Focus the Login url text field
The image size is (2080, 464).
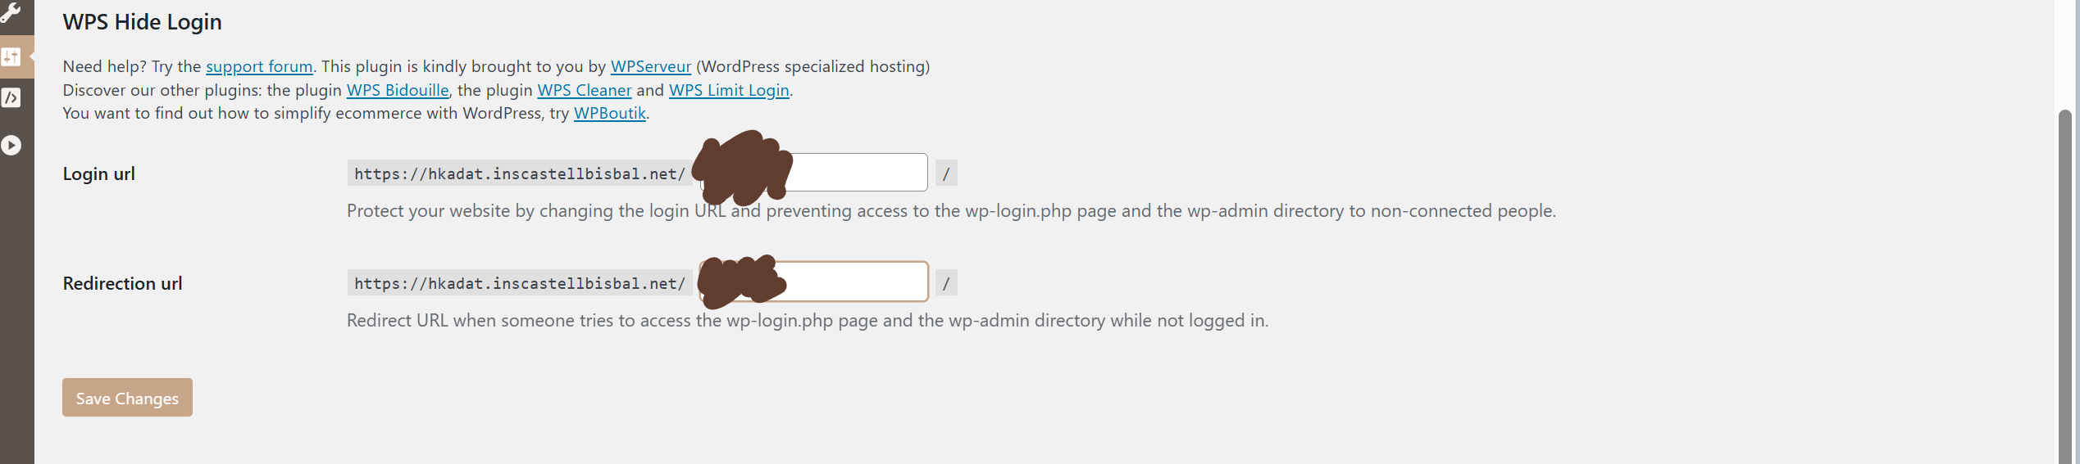(x=813, y=173)
